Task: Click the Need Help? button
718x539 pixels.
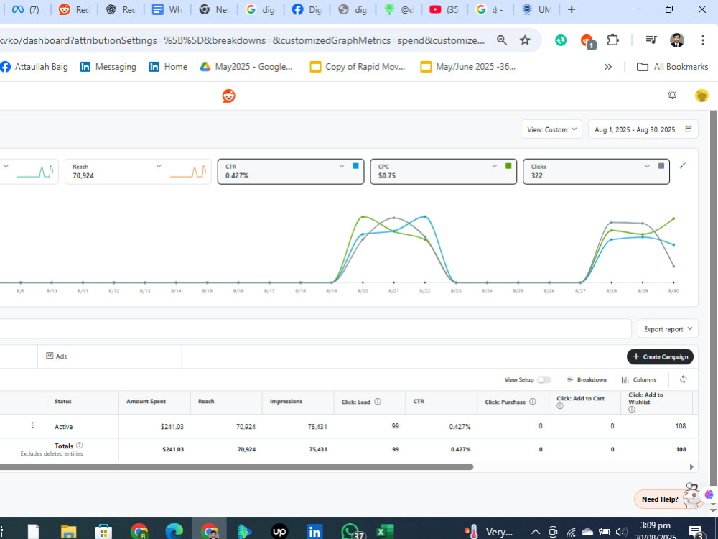Action: [660, 499]
